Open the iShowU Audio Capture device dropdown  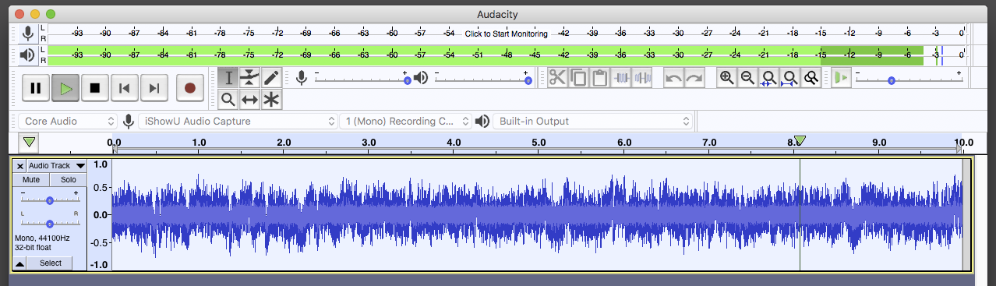pyautogui.click(x=237, y=121)
